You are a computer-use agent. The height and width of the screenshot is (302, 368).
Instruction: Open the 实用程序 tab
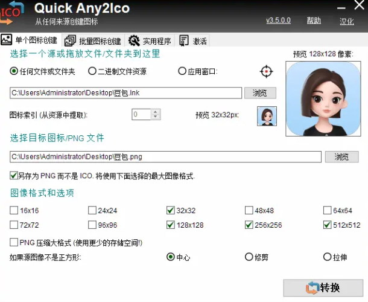pyautogui.click(x=150, y=41)
